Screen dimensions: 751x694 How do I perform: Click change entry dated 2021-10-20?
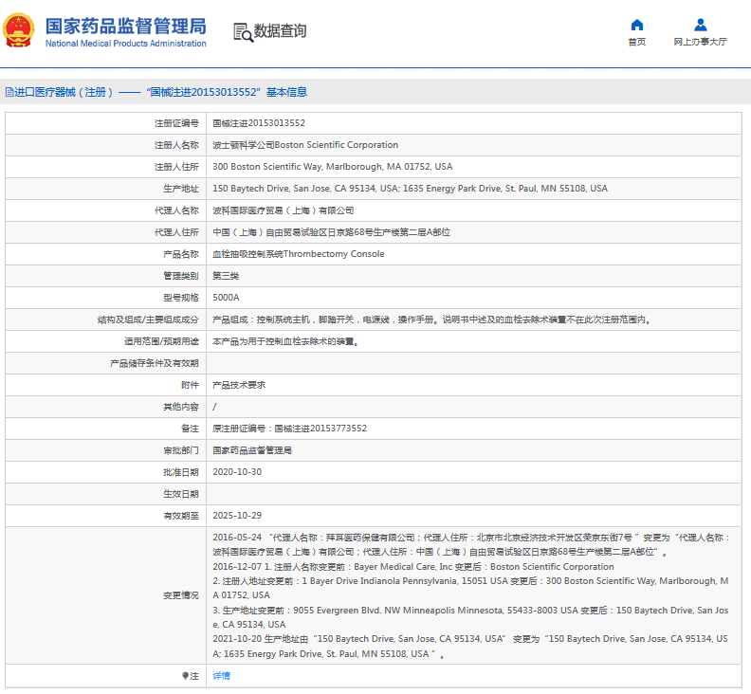(470, 646)
